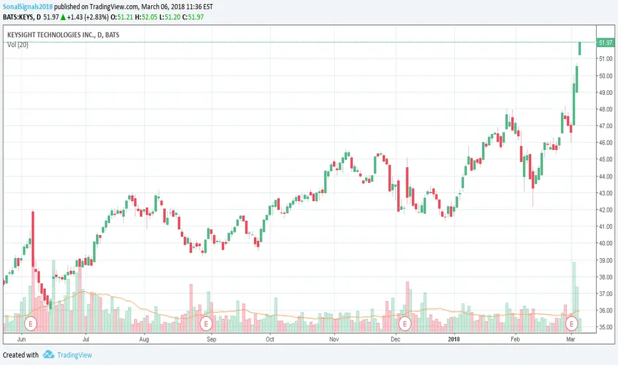Screen dimensions: 618x365
Task: Click the C:51.97 close value
Action: (x=193, y=17)
